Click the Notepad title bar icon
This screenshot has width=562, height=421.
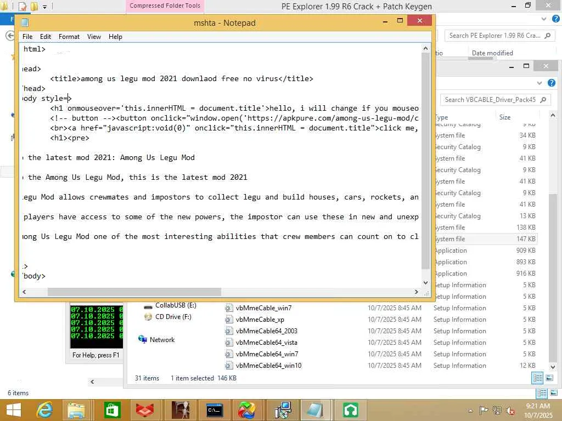[x=25, y=22]
